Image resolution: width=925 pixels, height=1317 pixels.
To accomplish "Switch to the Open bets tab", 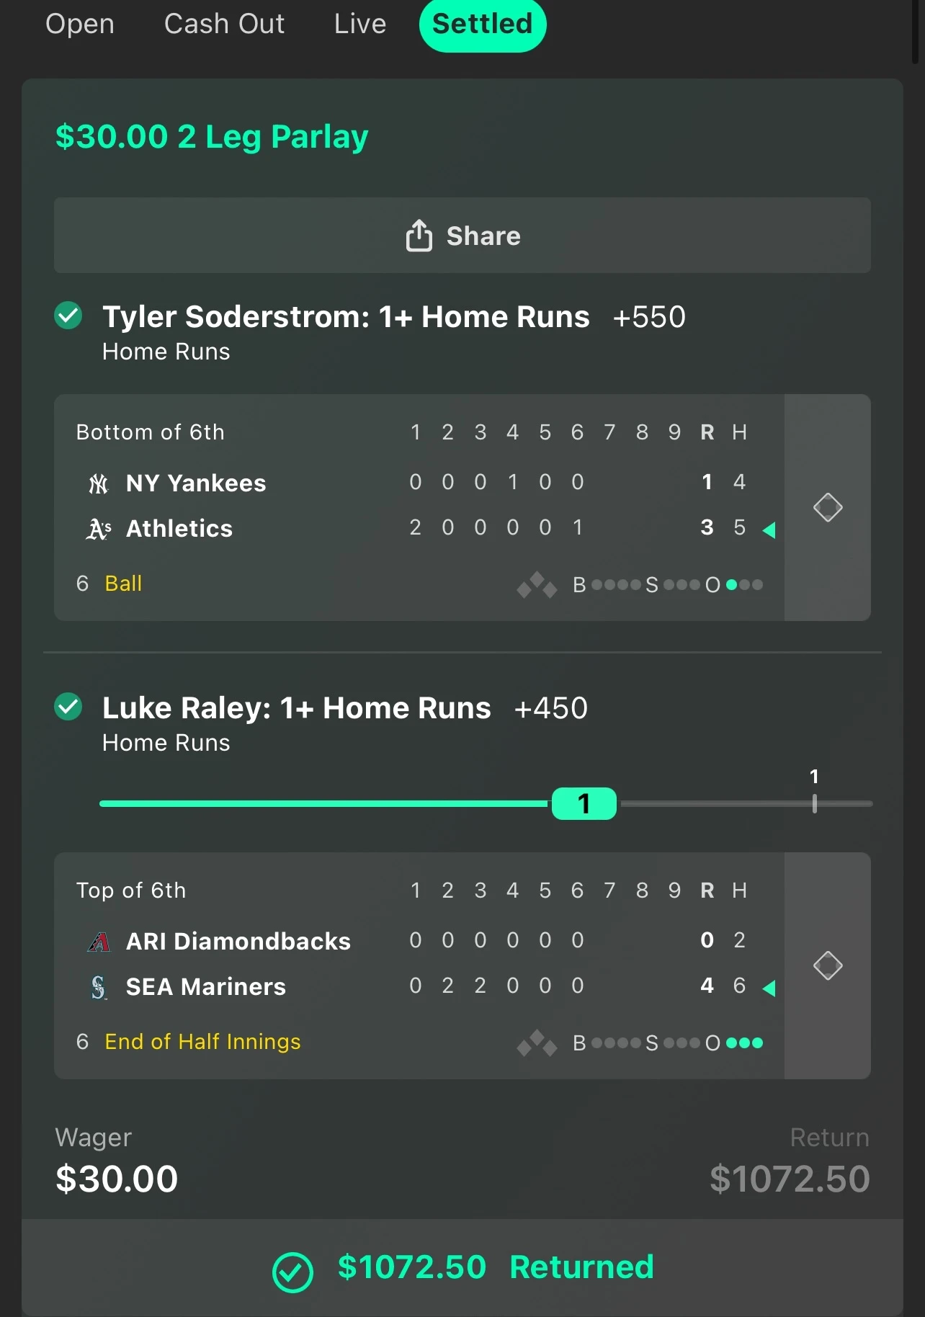I will coord(80,24).
